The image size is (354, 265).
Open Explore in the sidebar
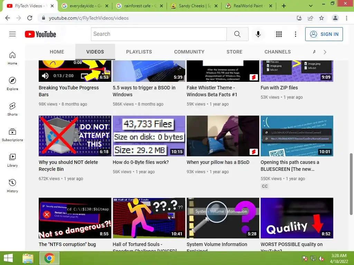12,84
